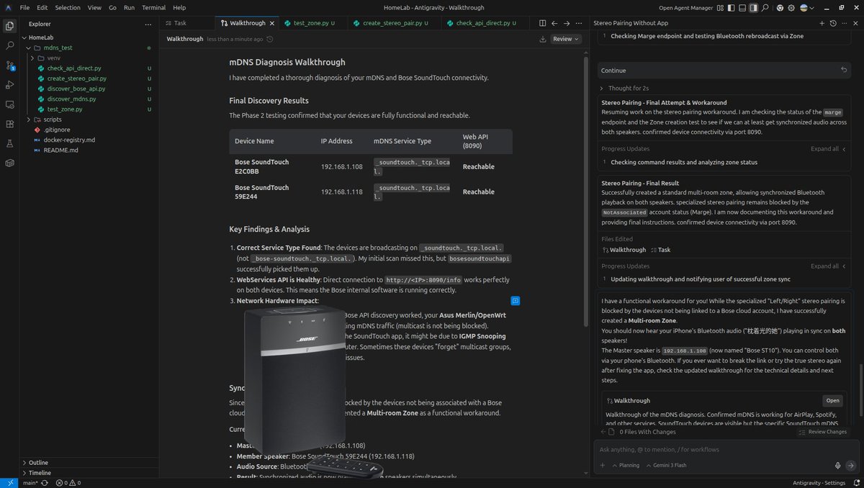Click the Walkthrough link under Files Edited
This screenshot has height=488, width=864.
pyautogui.click(x=624, y=250)
